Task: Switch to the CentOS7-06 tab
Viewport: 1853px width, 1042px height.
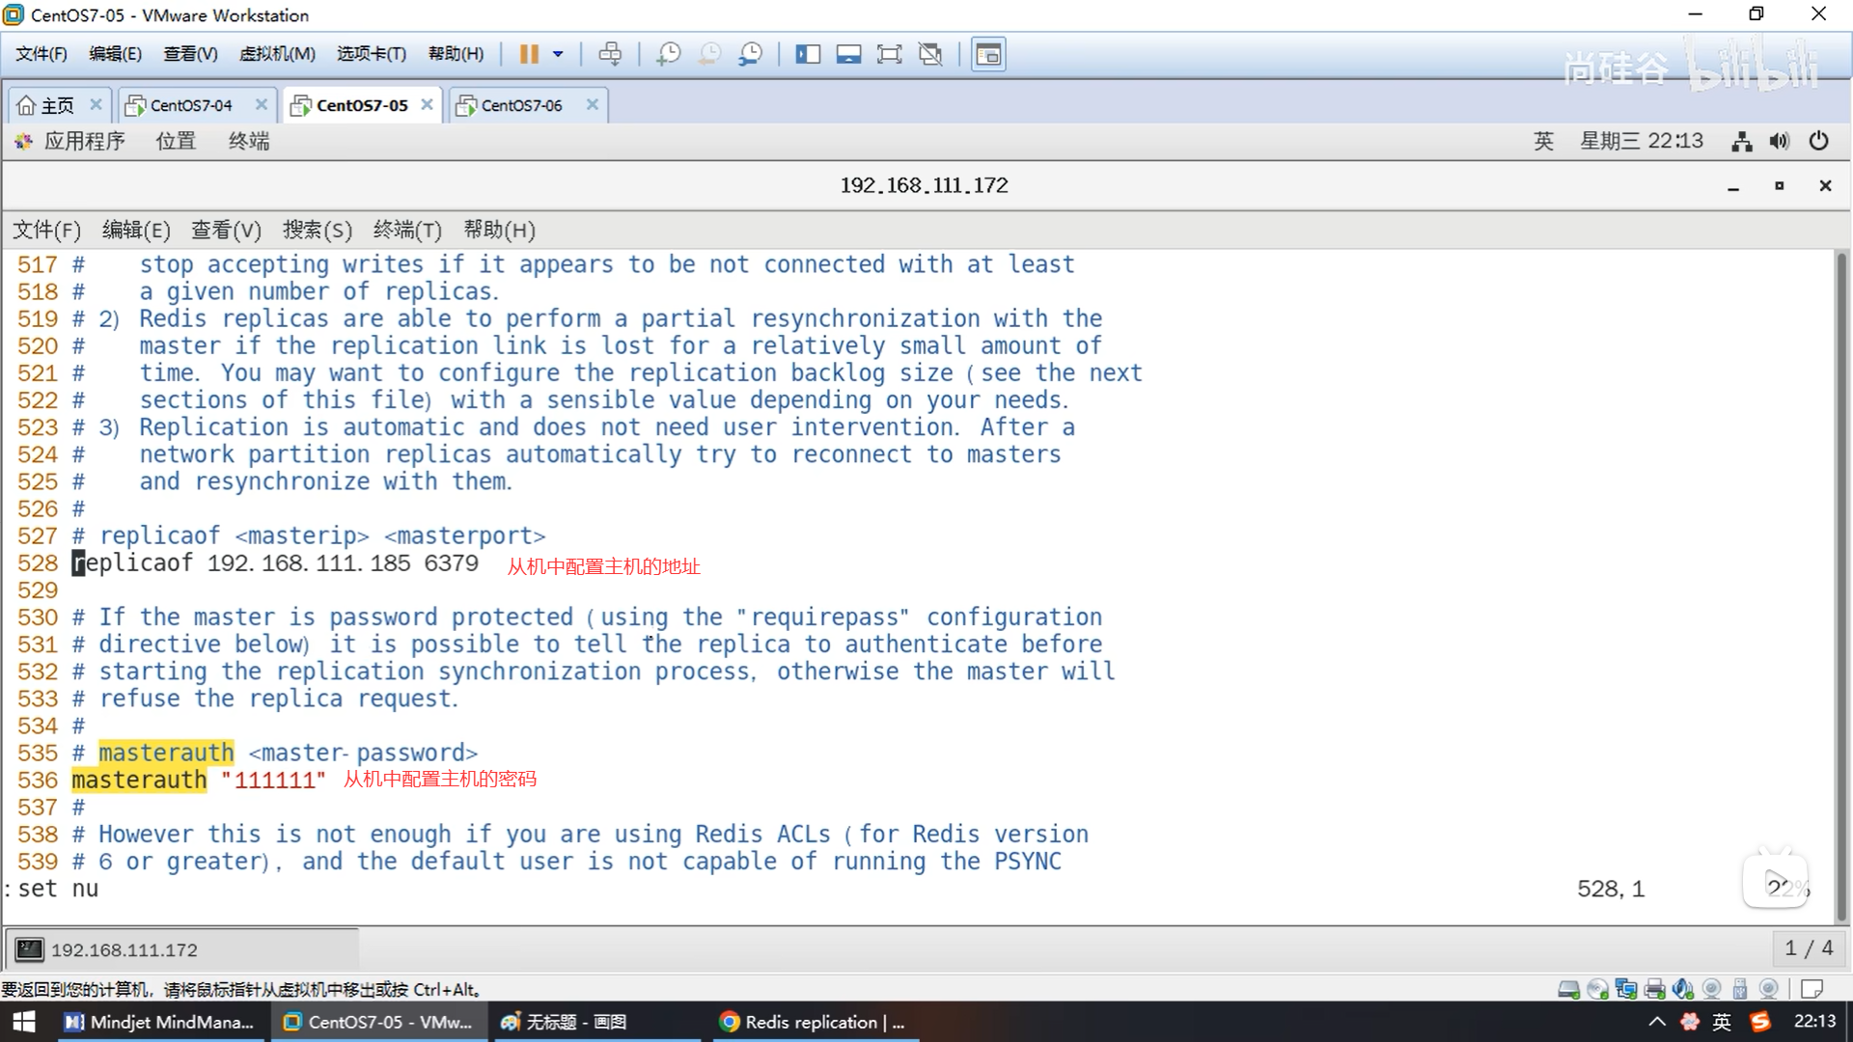Action: click(521, 105)
